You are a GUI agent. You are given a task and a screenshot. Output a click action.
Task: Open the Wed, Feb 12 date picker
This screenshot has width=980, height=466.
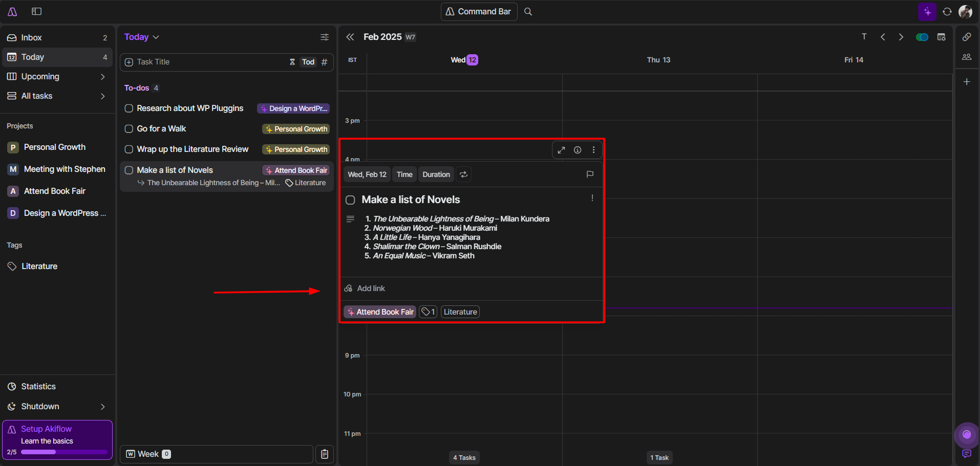[367, 174]
